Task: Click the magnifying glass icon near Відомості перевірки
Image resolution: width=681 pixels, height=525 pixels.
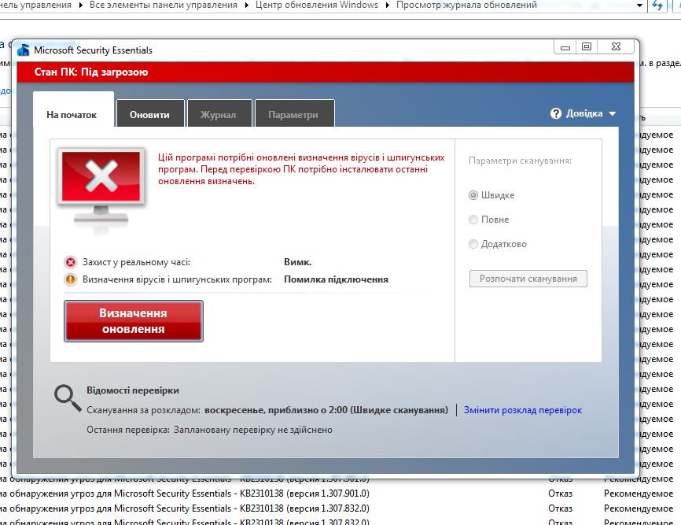Action: click(68, 397)
